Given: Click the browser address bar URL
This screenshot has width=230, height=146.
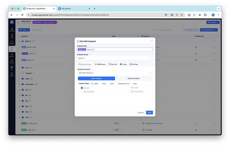Looking at the screenshot, I should coord(70,15).
